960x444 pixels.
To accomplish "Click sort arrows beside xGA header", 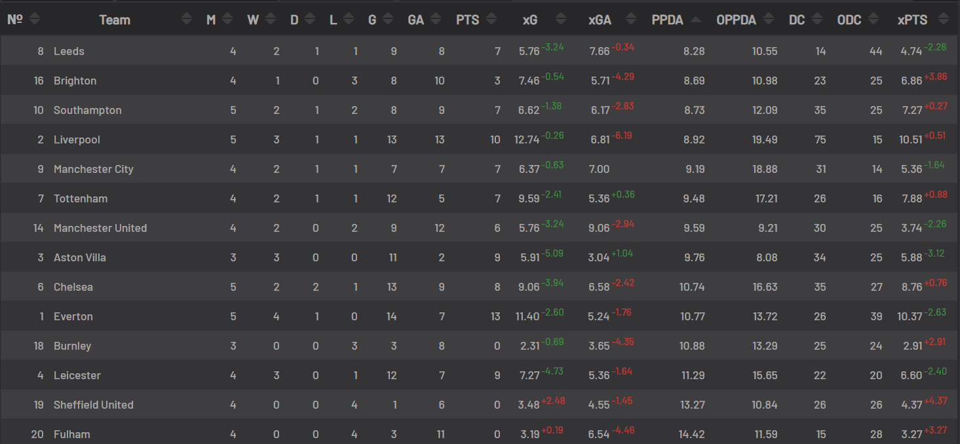I will [630, 20].
